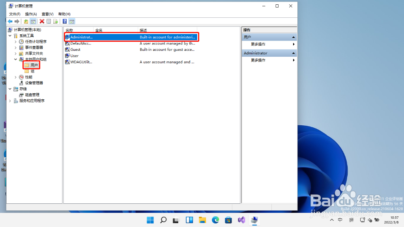Expand the 服务和应用程序 tree node
404x227 pixels.
click(10, 100)
